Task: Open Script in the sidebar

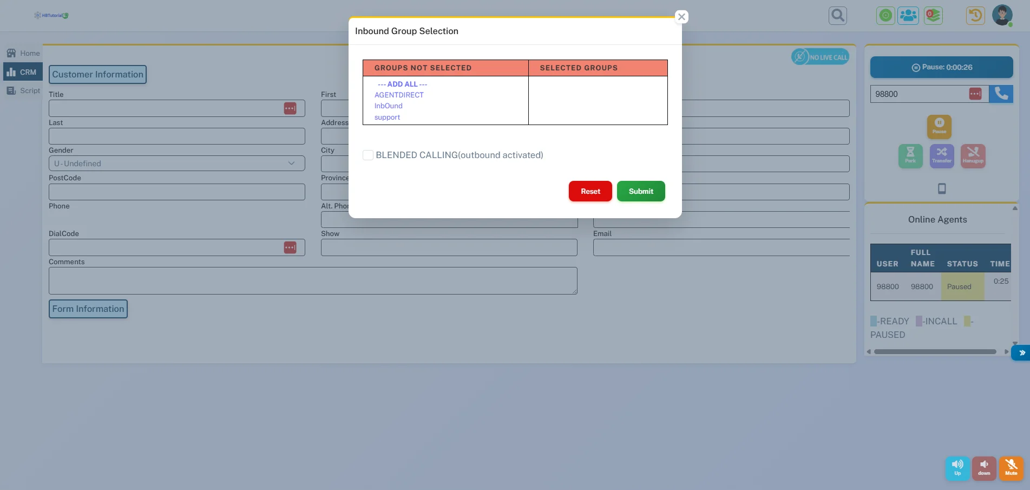Action: 23,90
